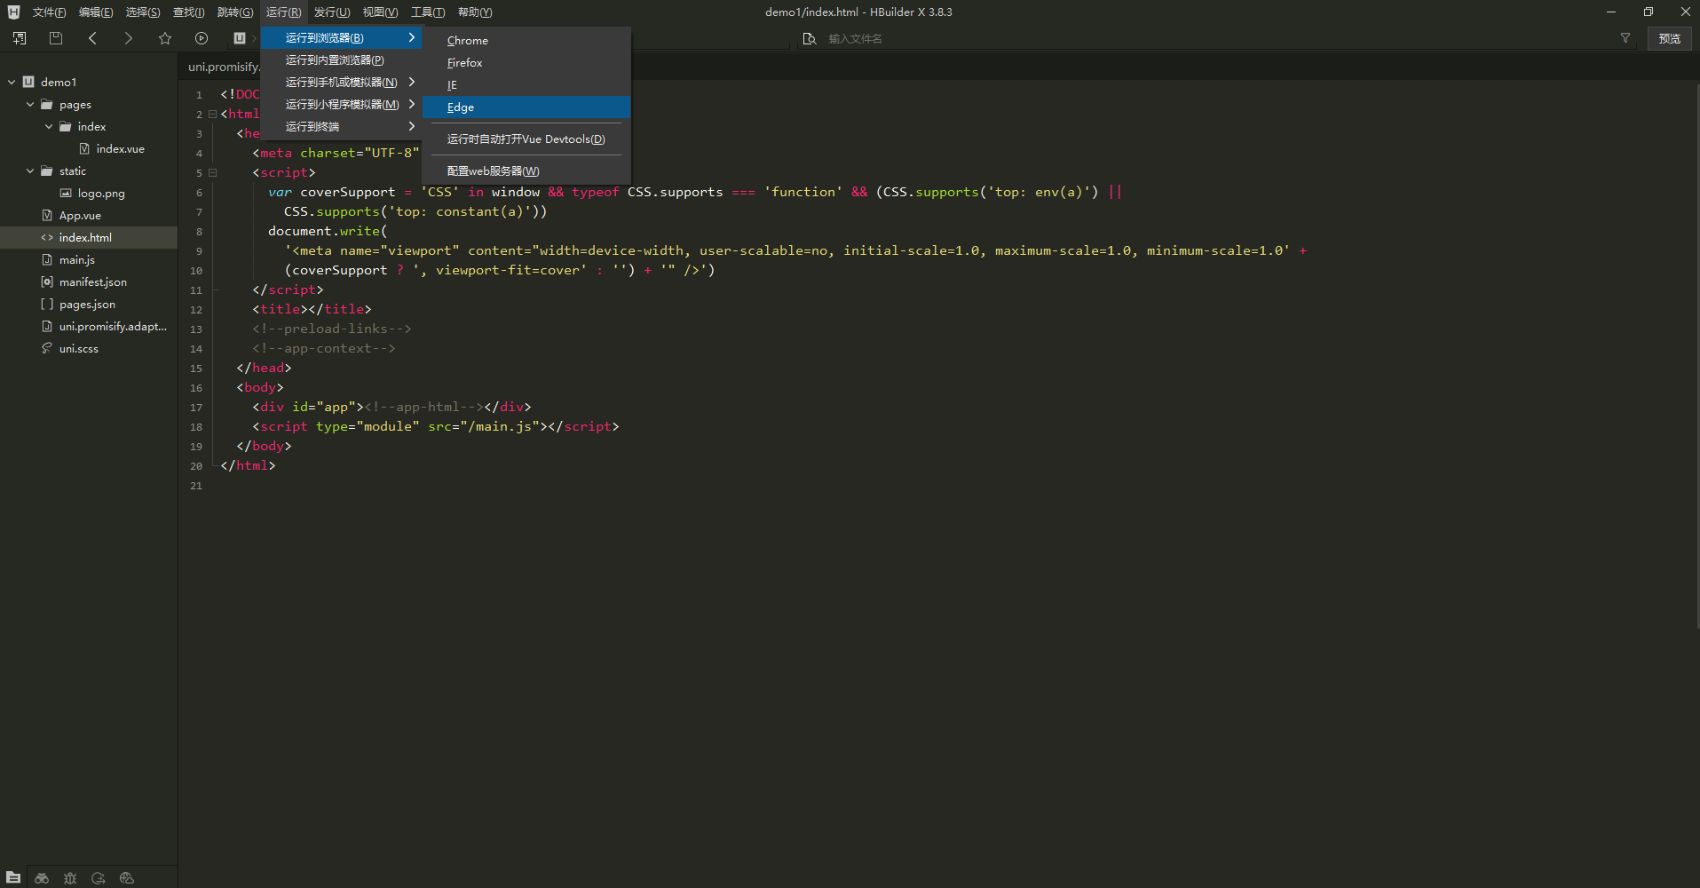Select Chrome in browser submenu
Screen dimensions: 1700x888
pos(526,40)
